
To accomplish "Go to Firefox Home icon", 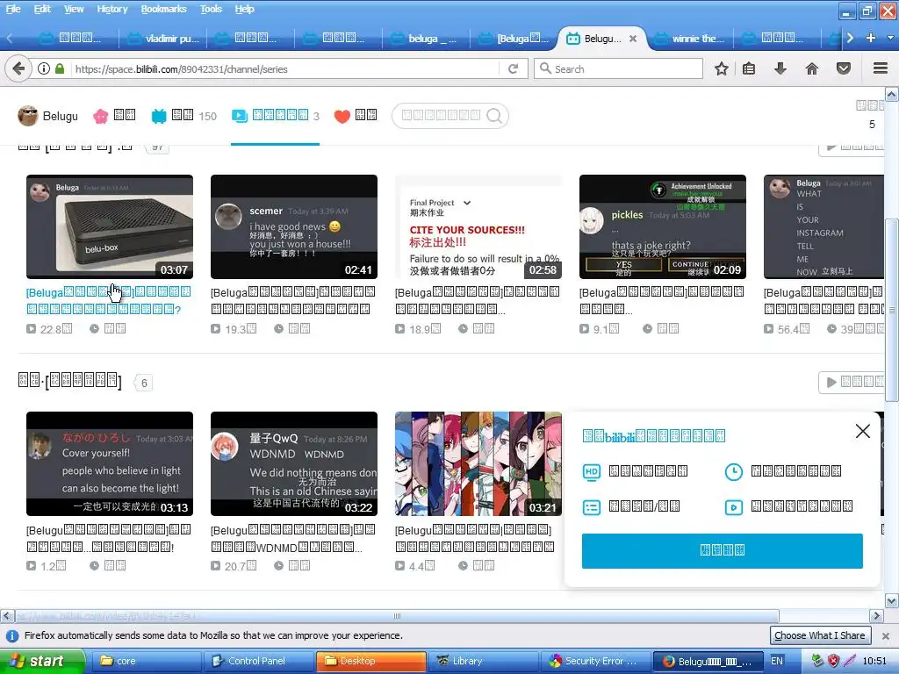I will pos(812,68).
